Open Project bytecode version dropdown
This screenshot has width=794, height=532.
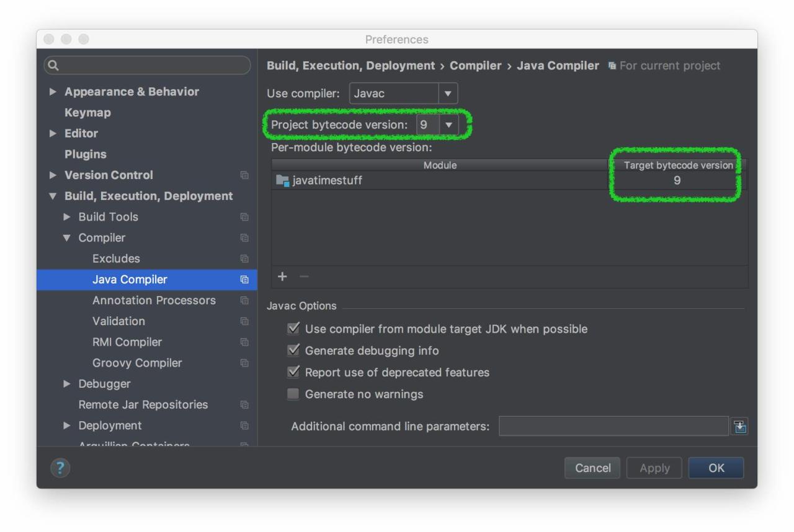448,125
